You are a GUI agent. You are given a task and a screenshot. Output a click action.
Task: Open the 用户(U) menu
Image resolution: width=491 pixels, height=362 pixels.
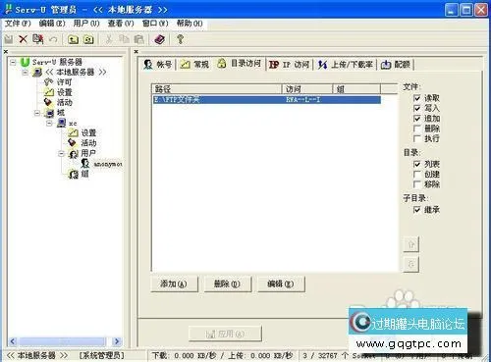point(86,24)
